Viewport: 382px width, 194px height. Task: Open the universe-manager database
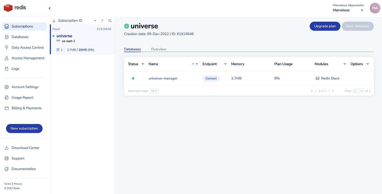coord(163,78)
